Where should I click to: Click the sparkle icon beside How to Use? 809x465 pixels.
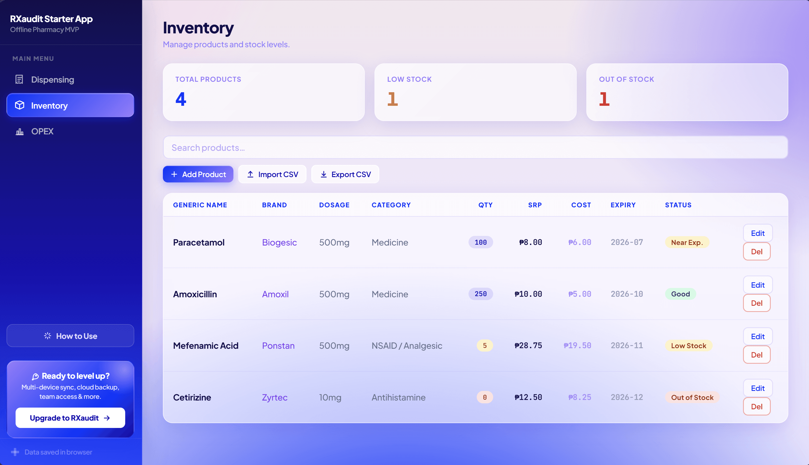[x=47, y=336]
